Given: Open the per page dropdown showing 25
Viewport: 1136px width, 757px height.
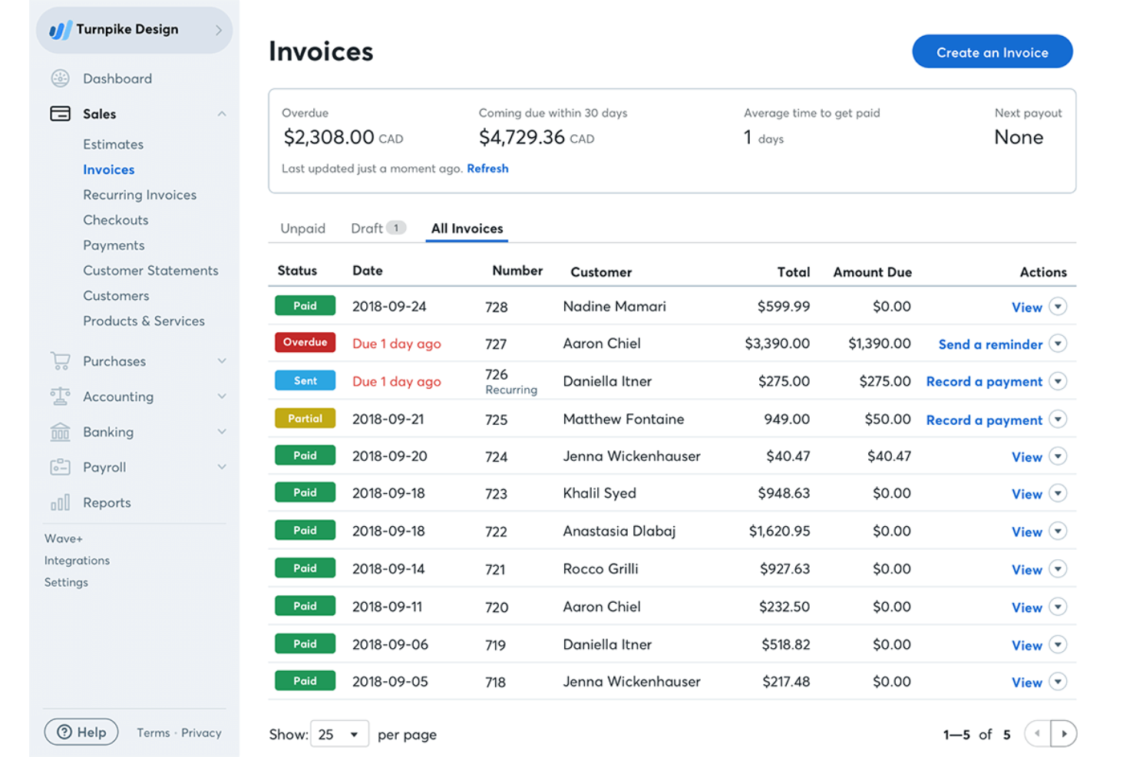Looking at the screenshot, I should click(x=338, y=733).
